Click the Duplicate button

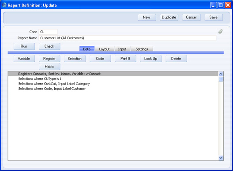click(x=169, y=17)
